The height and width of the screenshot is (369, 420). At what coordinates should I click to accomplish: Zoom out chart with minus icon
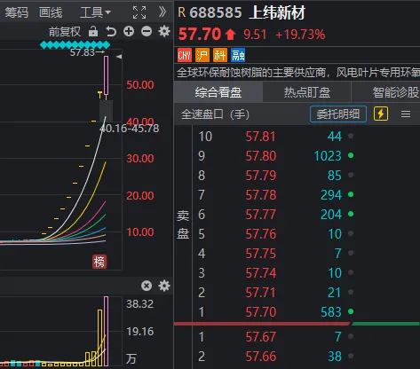pos(147,31)
